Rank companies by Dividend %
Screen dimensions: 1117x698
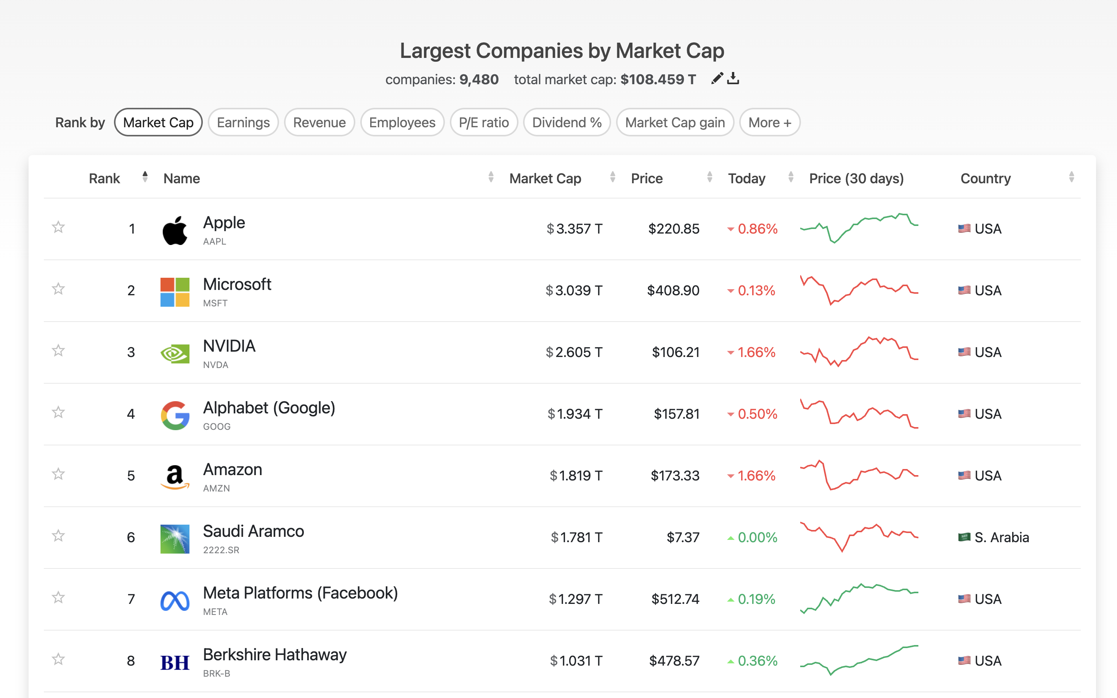coord(567,122)
